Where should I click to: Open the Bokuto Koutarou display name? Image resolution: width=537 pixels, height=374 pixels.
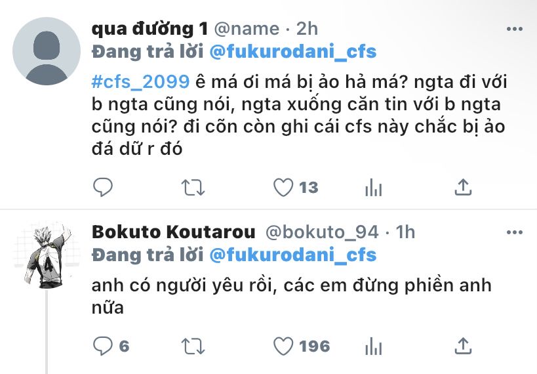174,232
